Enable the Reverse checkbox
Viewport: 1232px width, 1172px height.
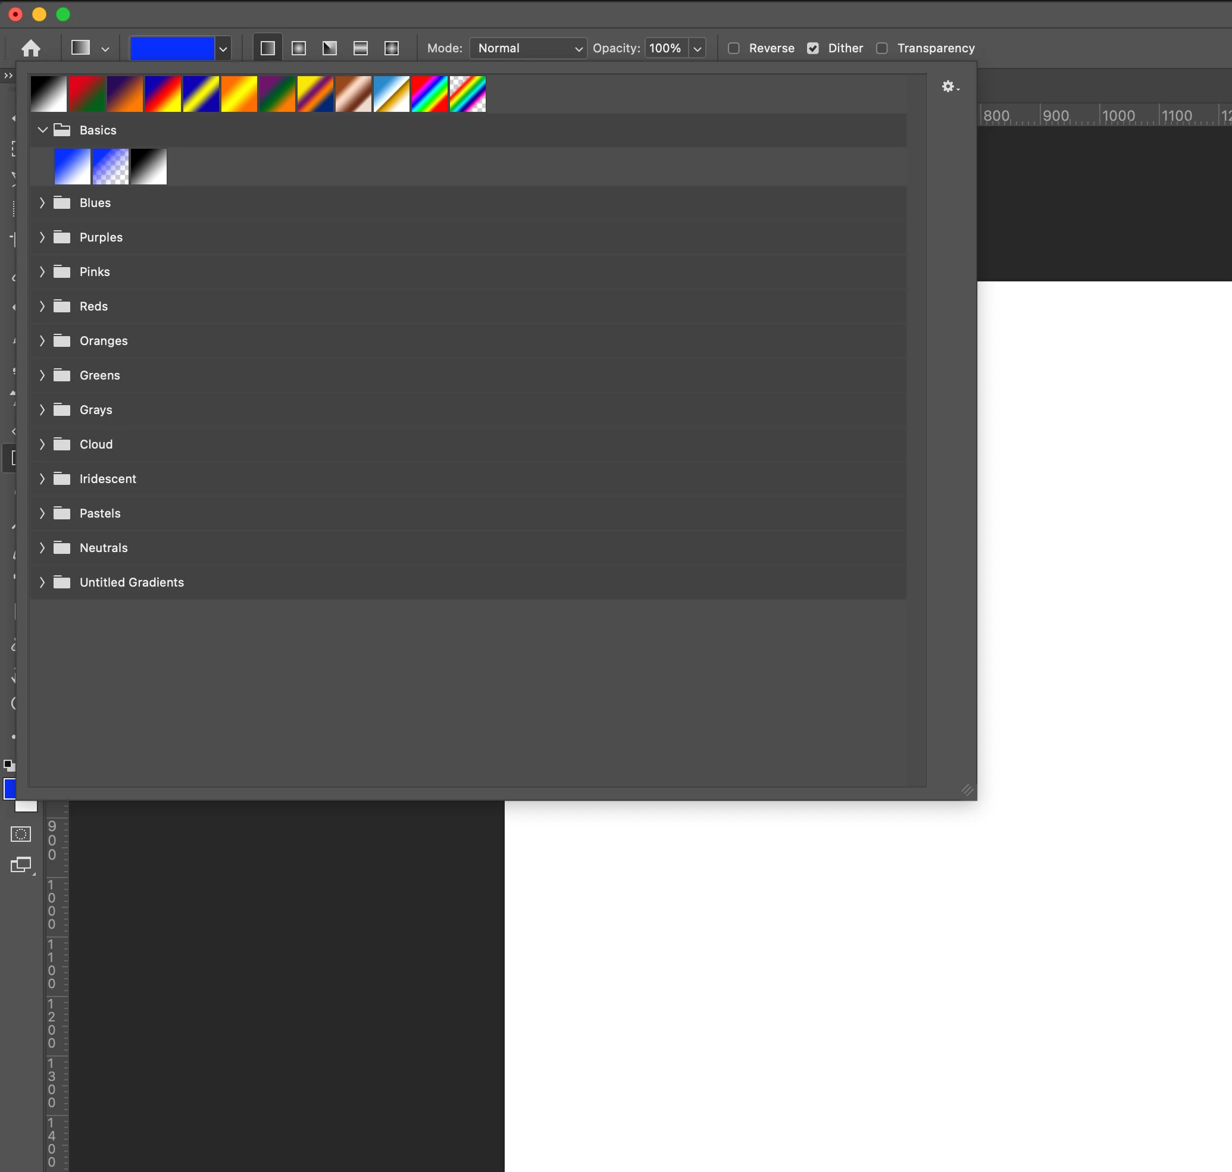734,48
